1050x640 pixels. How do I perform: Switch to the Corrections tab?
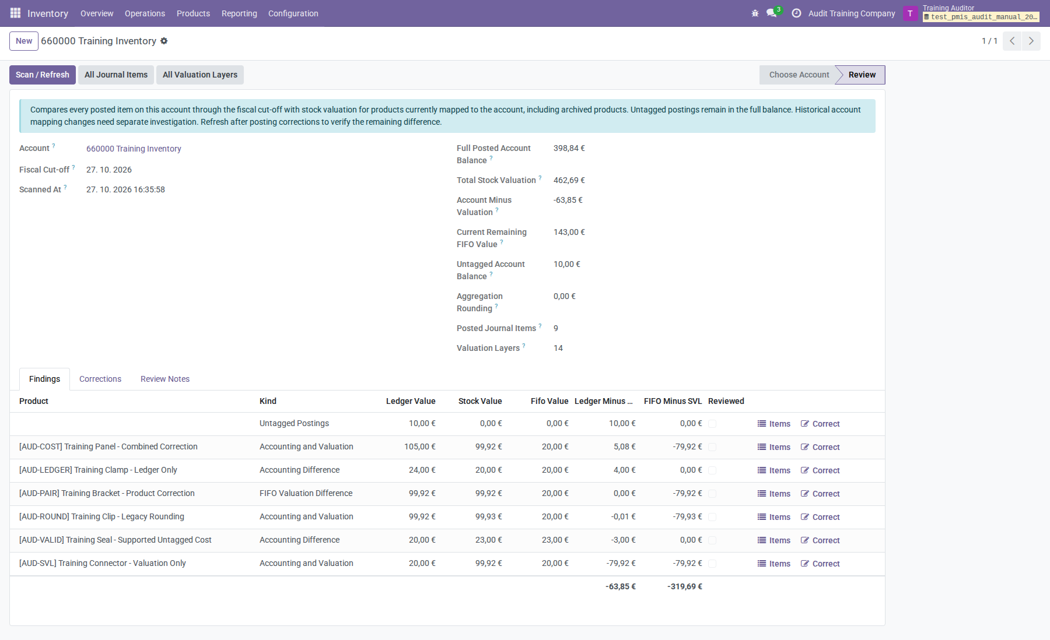point(100,379)
